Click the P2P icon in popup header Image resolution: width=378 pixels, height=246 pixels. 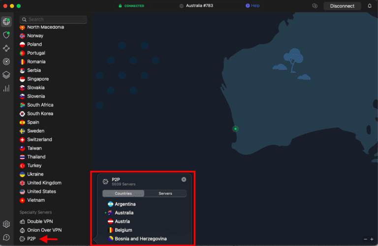click(x=105, y=182)
